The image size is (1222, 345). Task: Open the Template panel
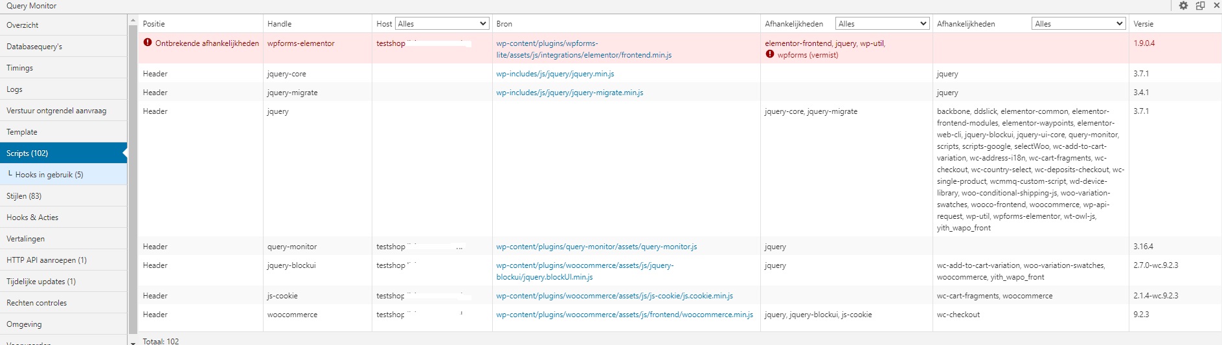pos(63,131)
